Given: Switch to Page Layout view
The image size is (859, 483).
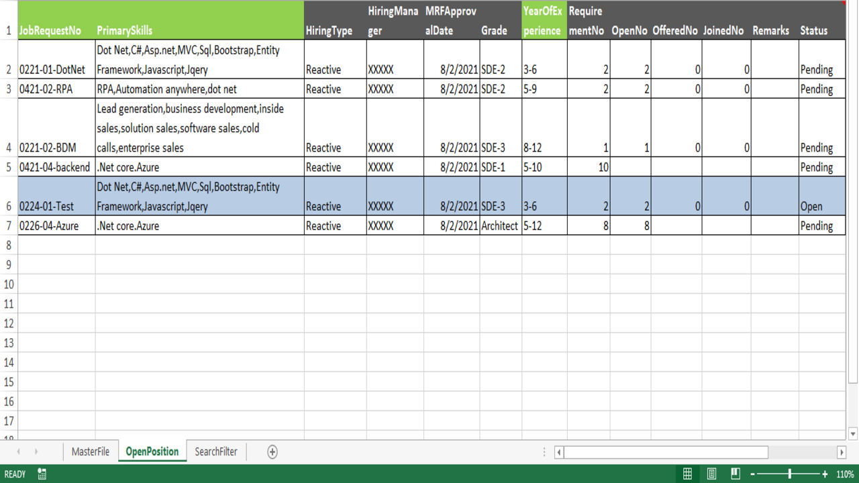Looking at the screenshot, I should (711, 474).
